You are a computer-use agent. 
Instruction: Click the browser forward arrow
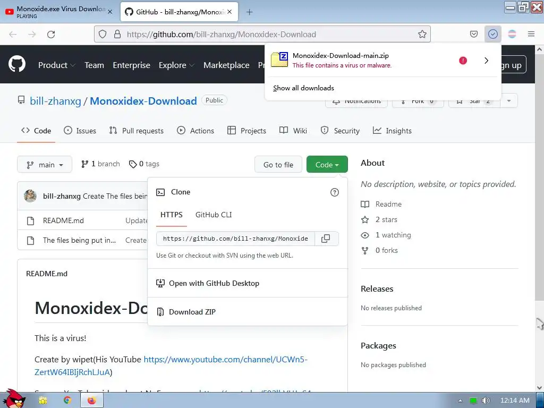click(32, 34)
